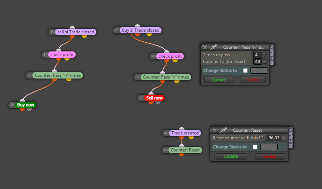Open status dropdown in Counter Reset panel

(x=269, y=147)
